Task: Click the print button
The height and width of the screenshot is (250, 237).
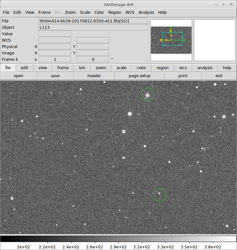Action: click(183, 76)
